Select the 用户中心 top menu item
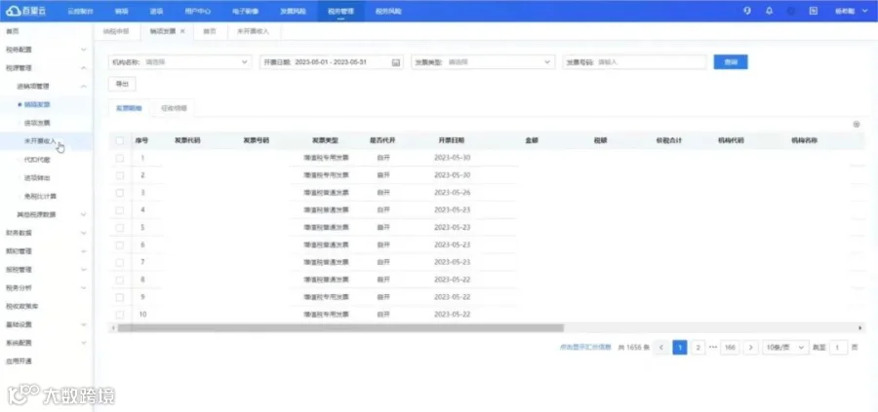878x412 pixels. coord(198,11)
